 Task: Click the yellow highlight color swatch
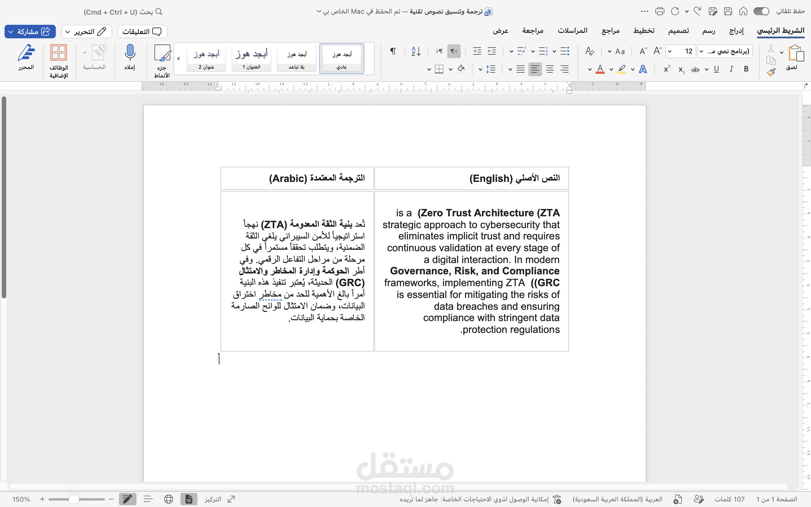pos(621,69)
